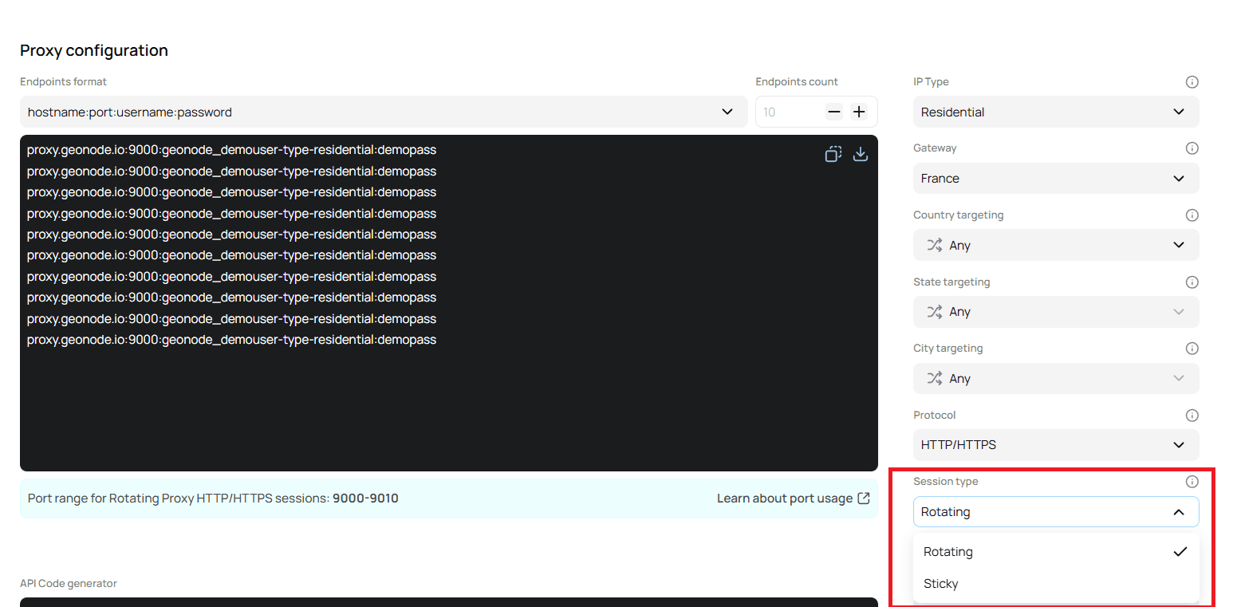Click inside the Endpoints count field
The width and height of the screenshot is (1233, 607).
pyautogui.click(x=790, y=112)
